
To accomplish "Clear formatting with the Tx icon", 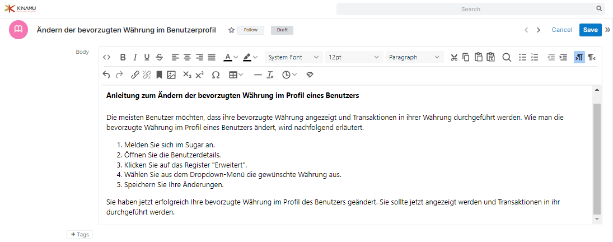I will tap(270, 75).
